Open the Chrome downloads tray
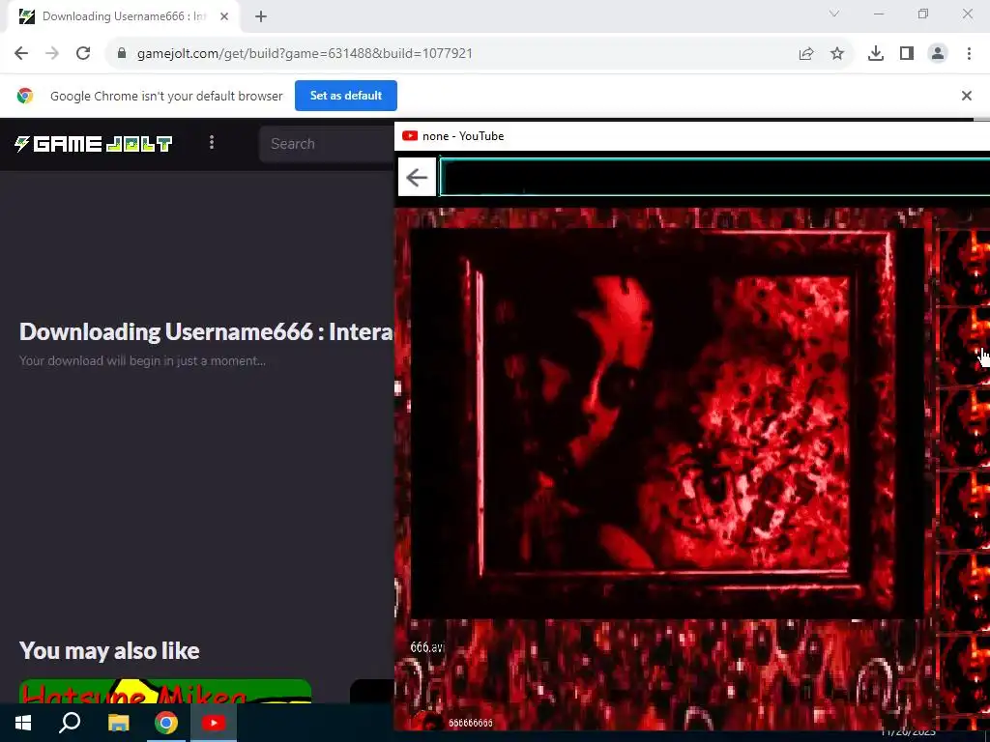Image resolution: width=990 pixels, height=742 pixels. [876, 54]
